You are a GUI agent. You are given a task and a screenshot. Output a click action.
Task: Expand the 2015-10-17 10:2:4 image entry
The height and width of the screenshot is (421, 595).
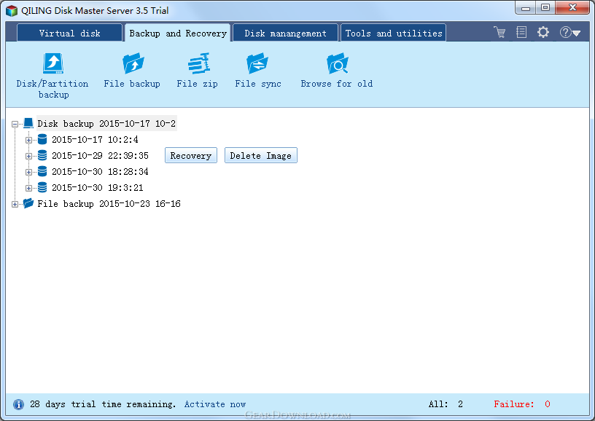coord(29,140)
